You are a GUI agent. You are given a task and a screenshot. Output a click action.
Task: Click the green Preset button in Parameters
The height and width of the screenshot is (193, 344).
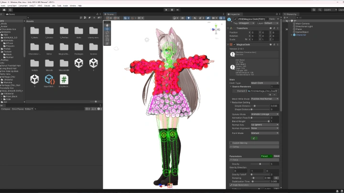pos(266,156)
